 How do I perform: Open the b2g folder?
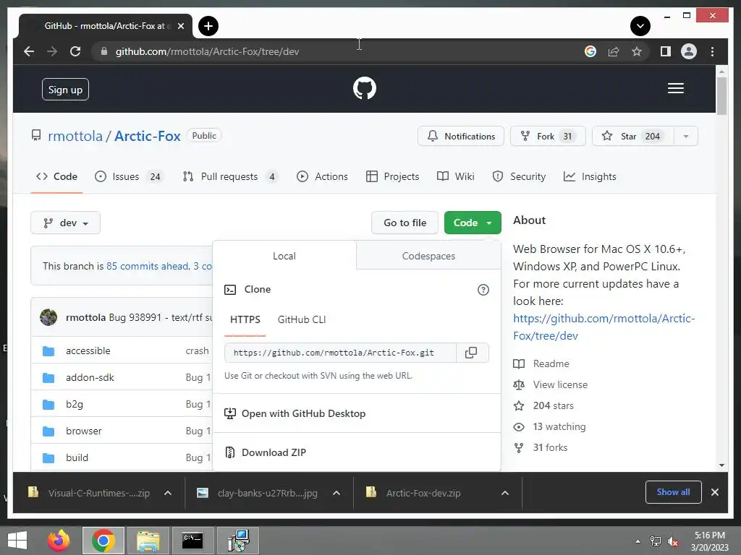(75, 405)
